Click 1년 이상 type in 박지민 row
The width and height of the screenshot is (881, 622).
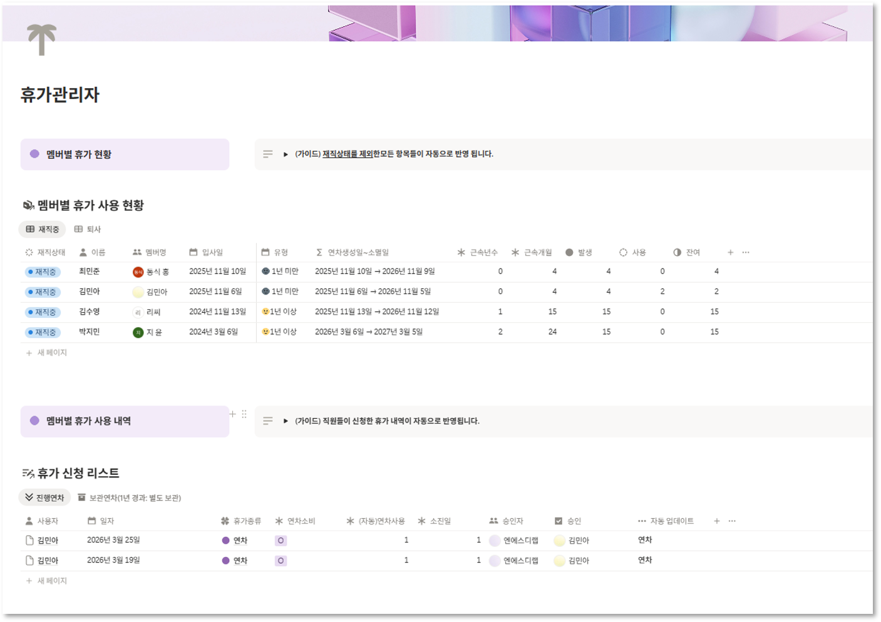click(279, 332)
